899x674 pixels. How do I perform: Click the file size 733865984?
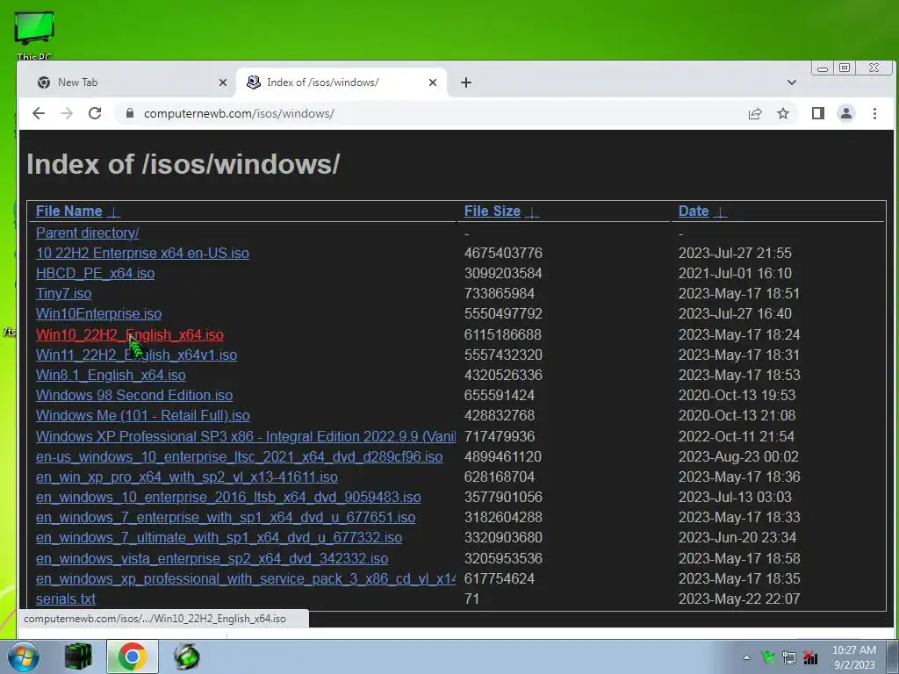500,293
